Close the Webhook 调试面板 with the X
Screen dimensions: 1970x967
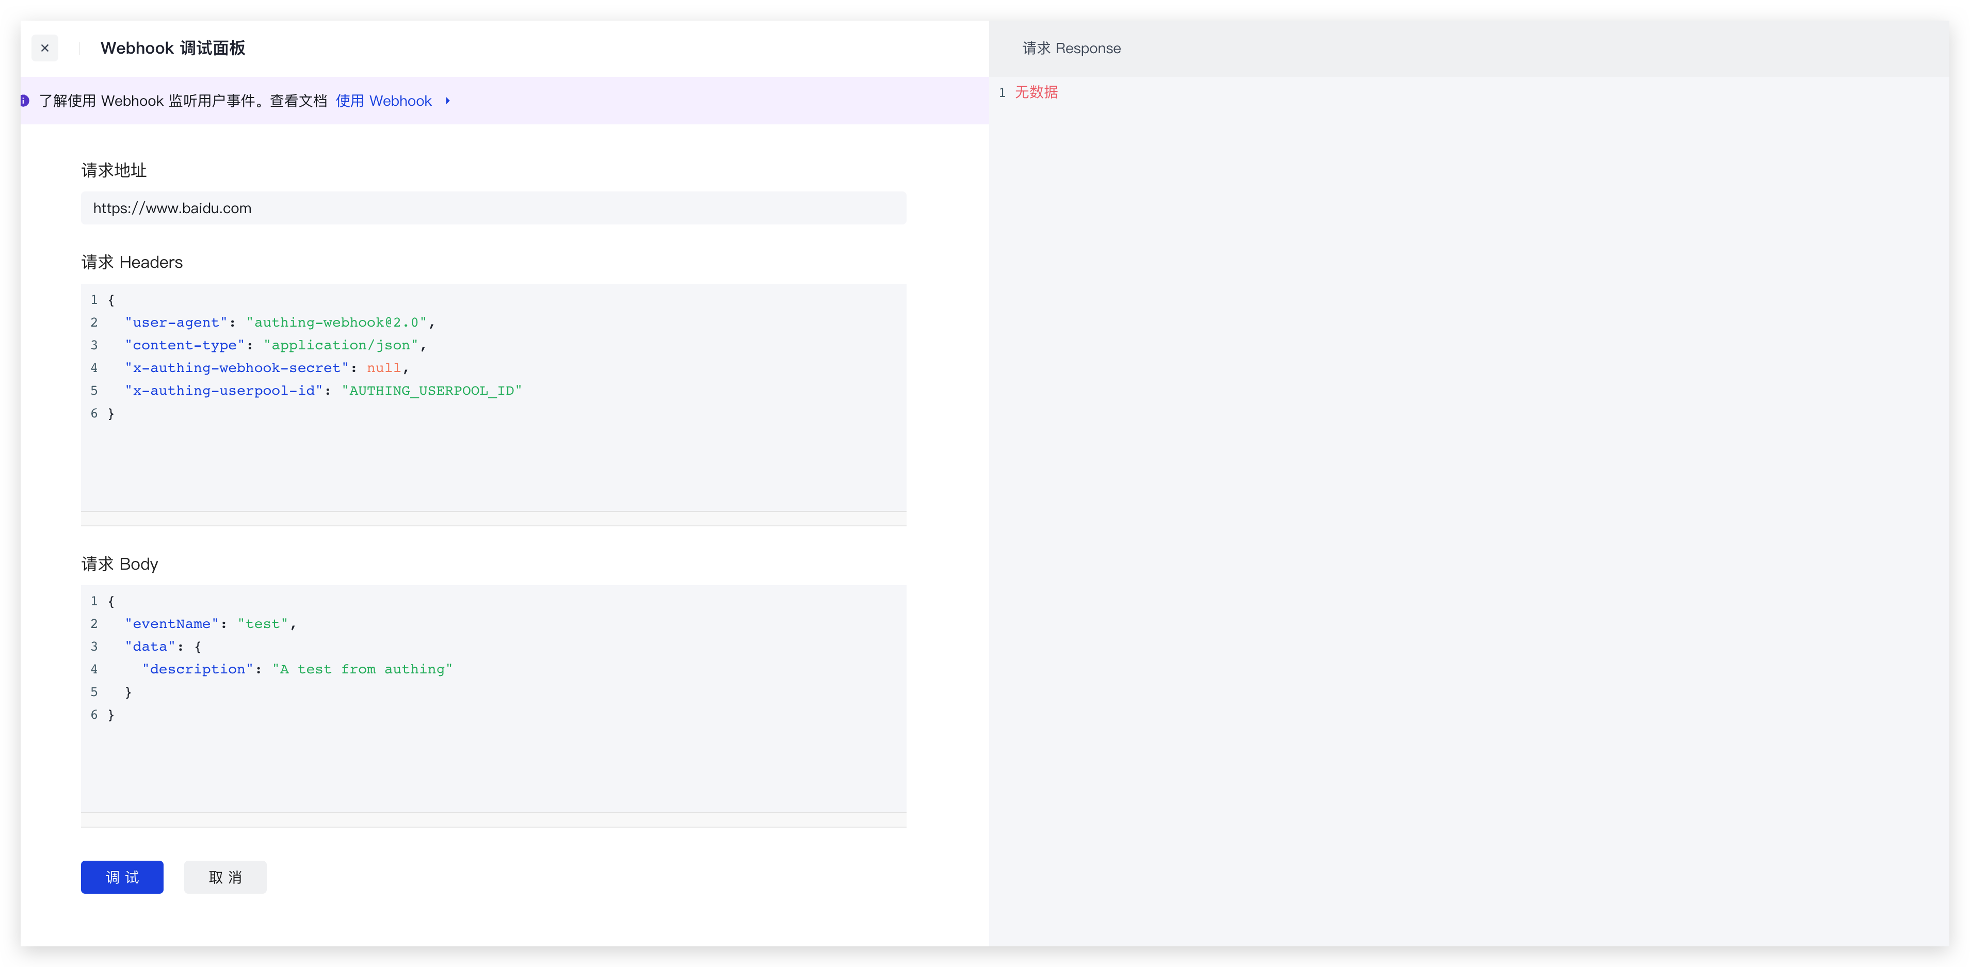(x=44, y=47)
